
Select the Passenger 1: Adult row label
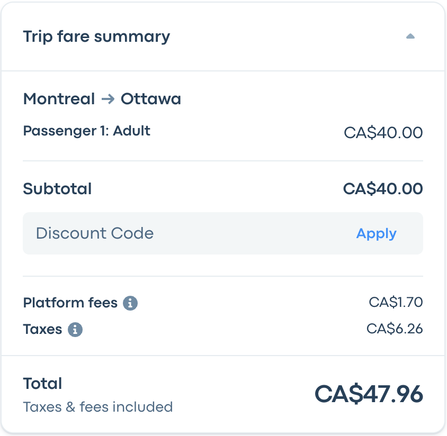click(x=86, y=131)
